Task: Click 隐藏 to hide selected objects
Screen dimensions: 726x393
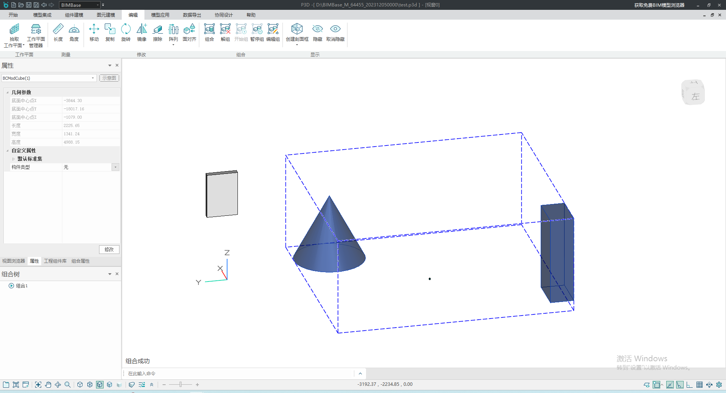Action: [x=317, y=32]
